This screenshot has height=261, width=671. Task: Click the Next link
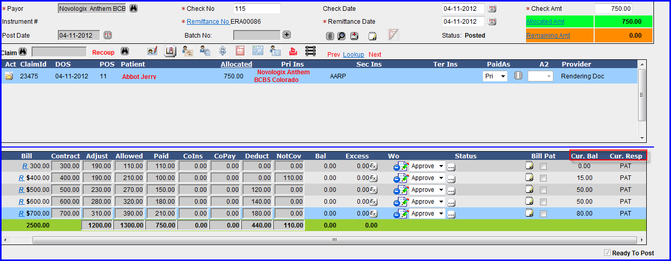coord(375,55)
